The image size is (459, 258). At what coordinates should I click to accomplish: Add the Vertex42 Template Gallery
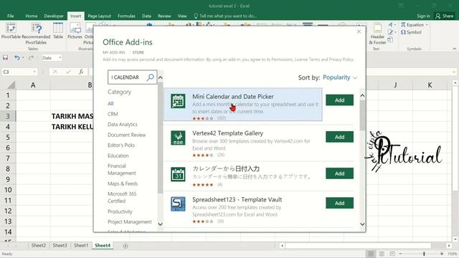tap(339, 137)
